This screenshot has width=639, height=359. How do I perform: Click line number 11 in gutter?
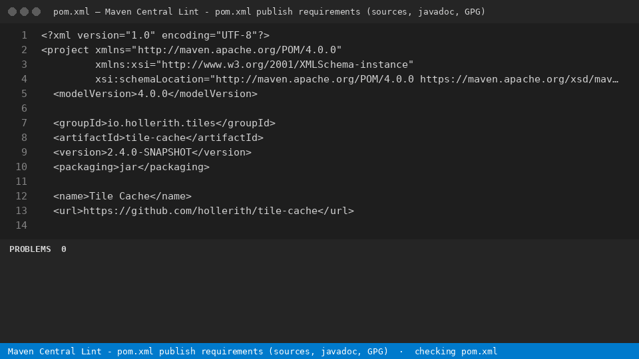click(x=21, y=182)
